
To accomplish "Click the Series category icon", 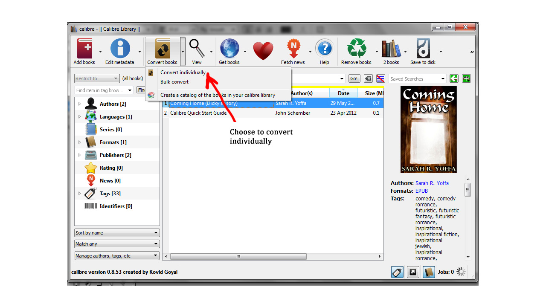I will (x=91, y=129).
